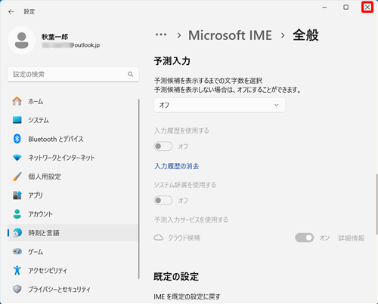Image resolution: width=378 pixels, height=304 pixels.
Task: Toggle the クラウド候補 switch
Action: click(305, 238)
